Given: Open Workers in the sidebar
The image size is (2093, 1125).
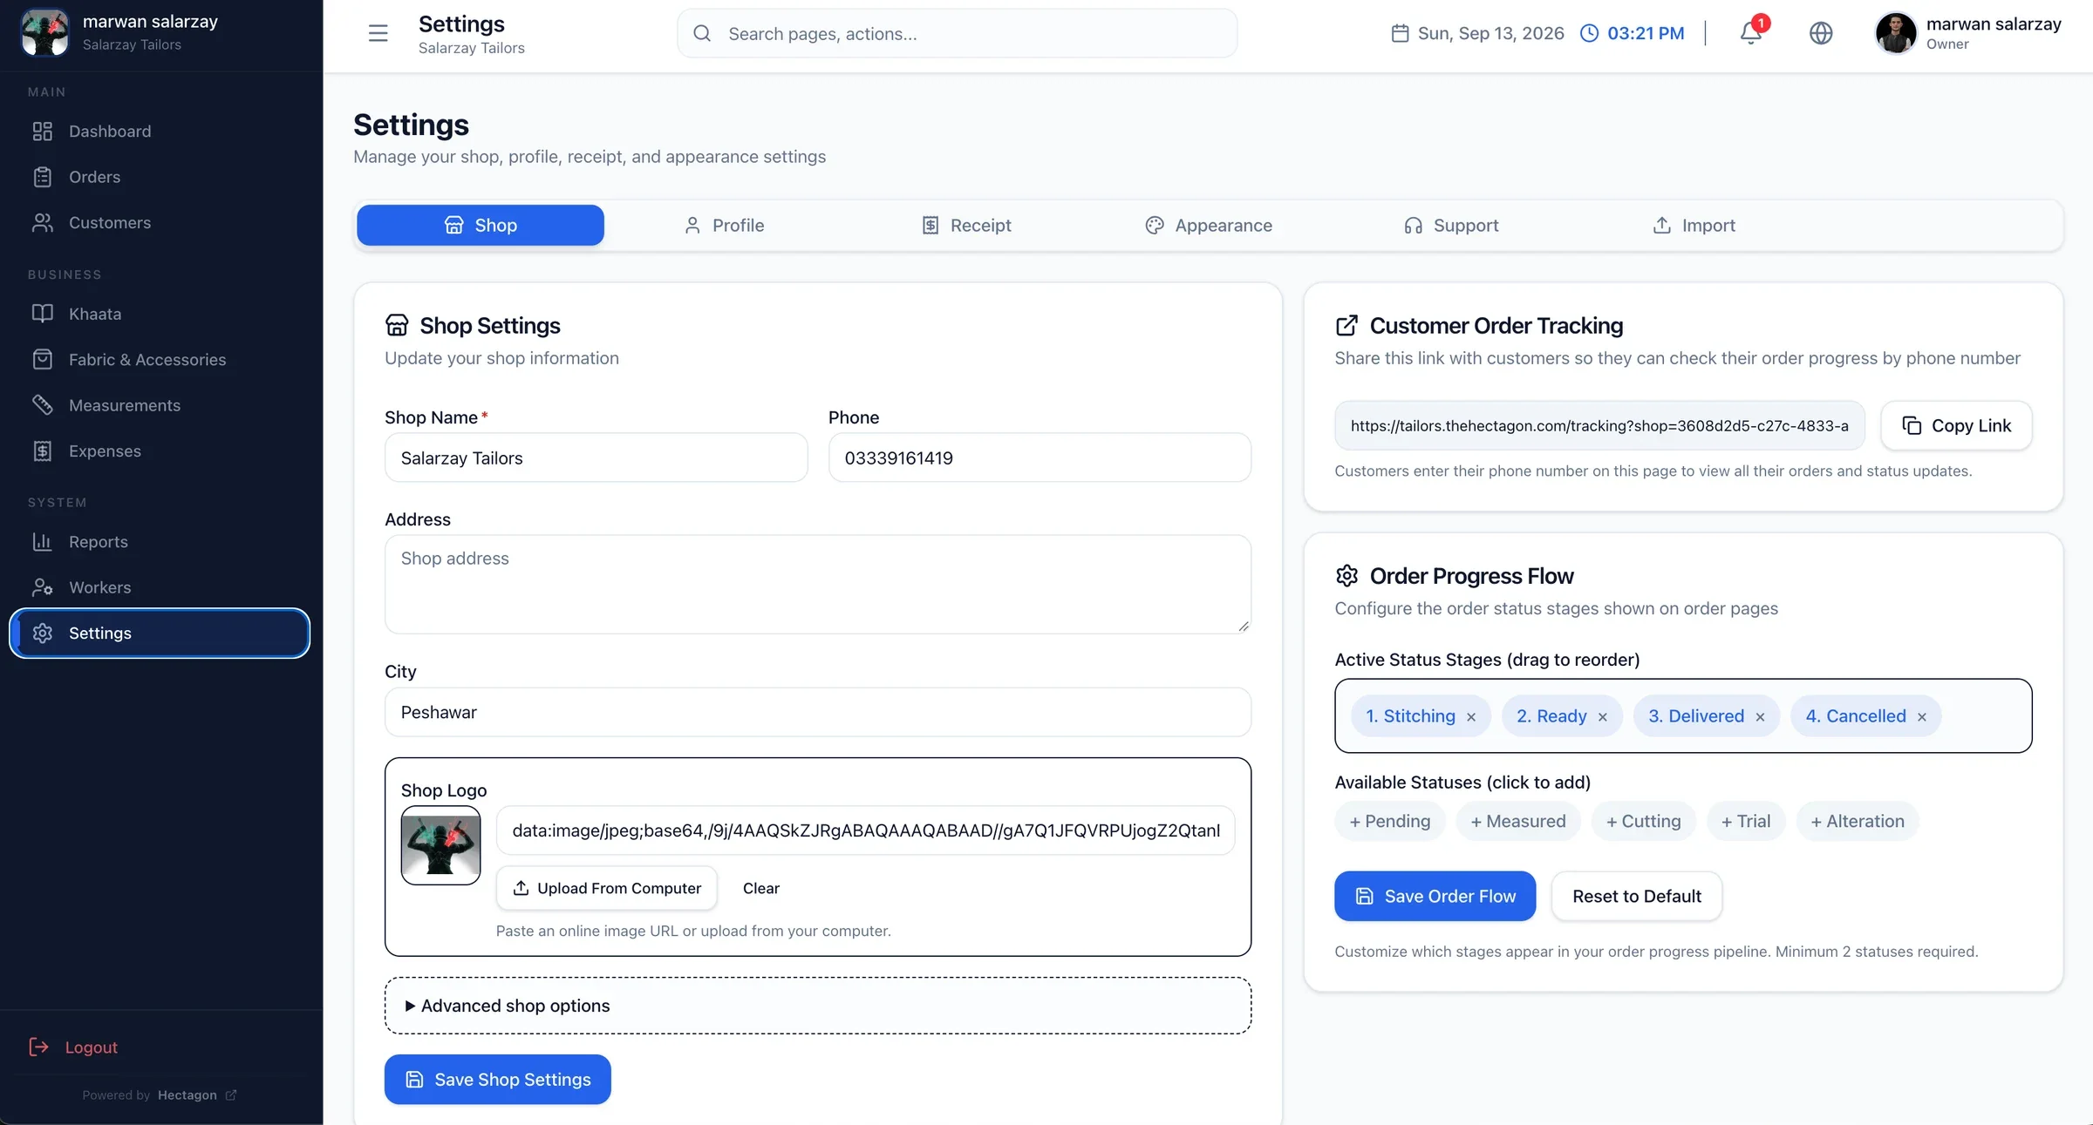Looking at the screenshot, I should 160,587.
